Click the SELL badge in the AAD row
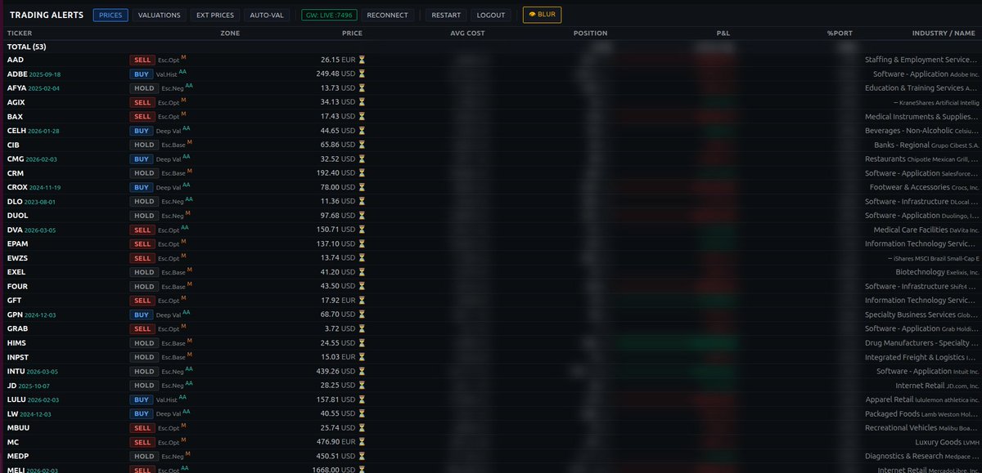 [x=142, y=60]
